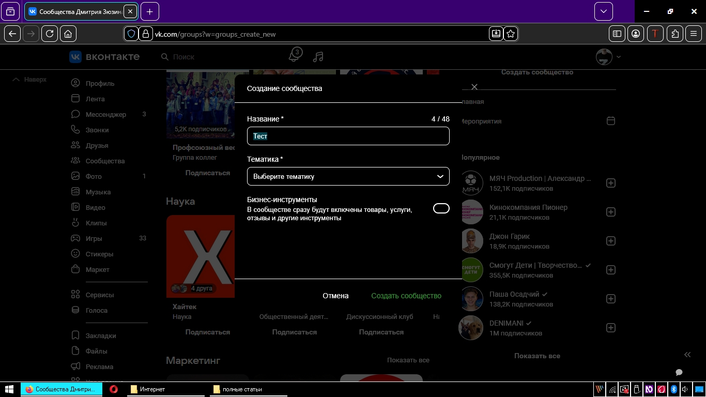
Task: Open the VK music note icon
Action: click(318, 57)
